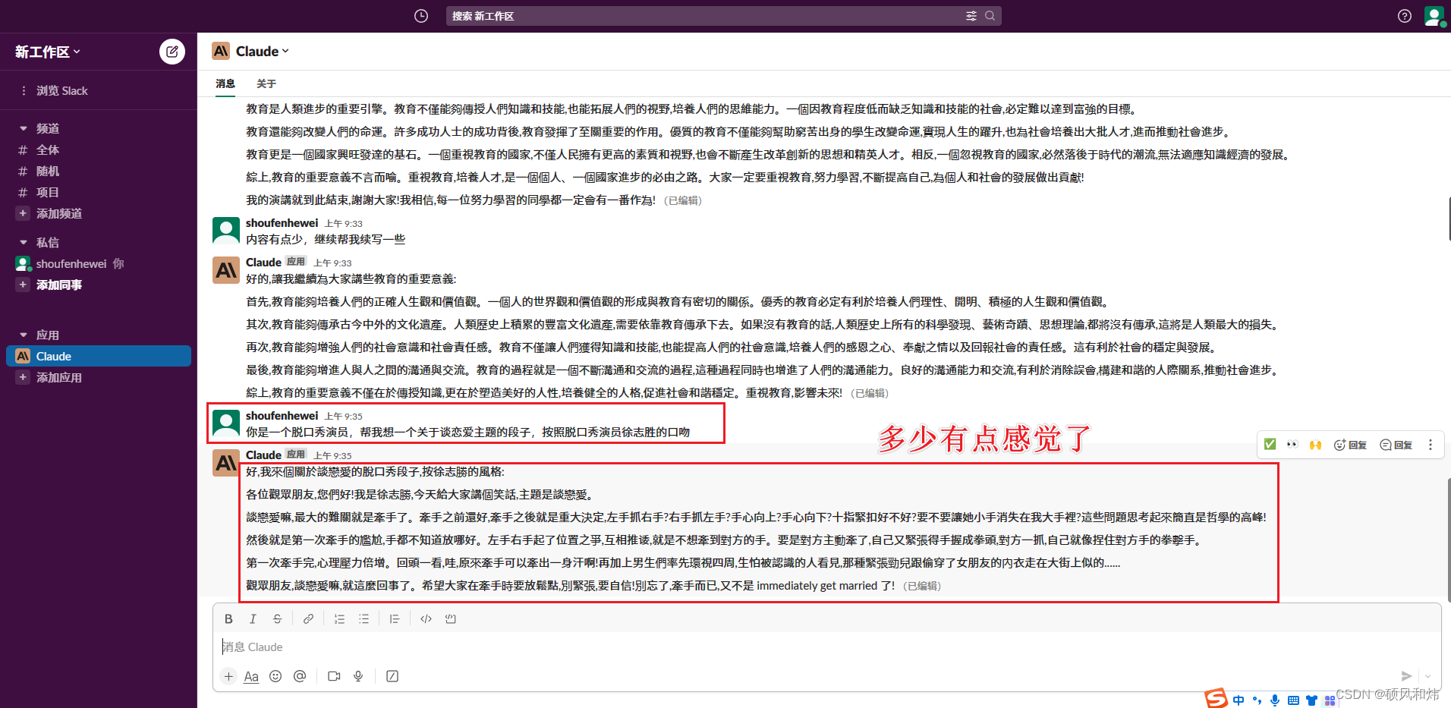Click the send message arrow
Screen dimensions: 1451x708
[1406, 676]
